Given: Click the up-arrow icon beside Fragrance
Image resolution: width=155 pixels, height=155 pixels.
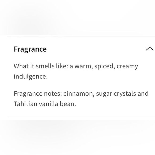Looking at the screenshot, I should (150, 49).
